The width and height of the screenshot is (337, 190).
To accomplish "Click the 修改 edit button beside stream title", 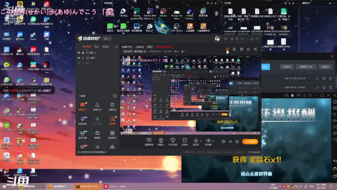I will [x=150, y=47].
